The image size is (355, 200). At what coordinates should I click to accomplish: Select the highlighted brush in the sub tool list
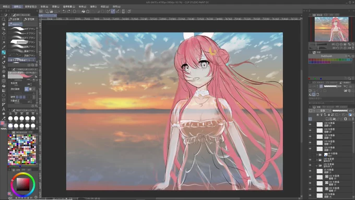[22, 60]
